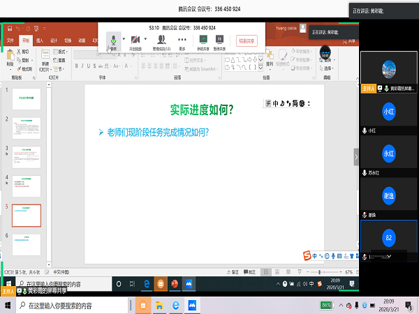Click the new share icon
Image resolution: width=419 pixels, height=314 pixels.
click(202, 40)
